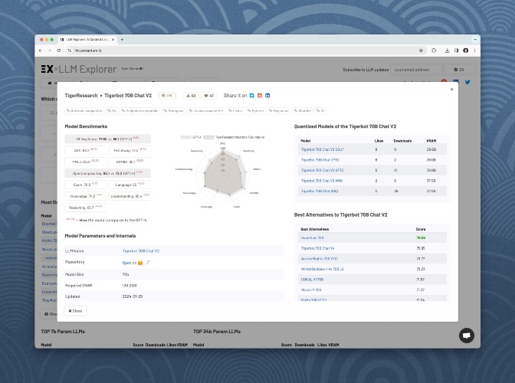The height and width of the screenshot is (383, 515).
Task: Click the browser extensions icon
Action: [x=434, y=51]
